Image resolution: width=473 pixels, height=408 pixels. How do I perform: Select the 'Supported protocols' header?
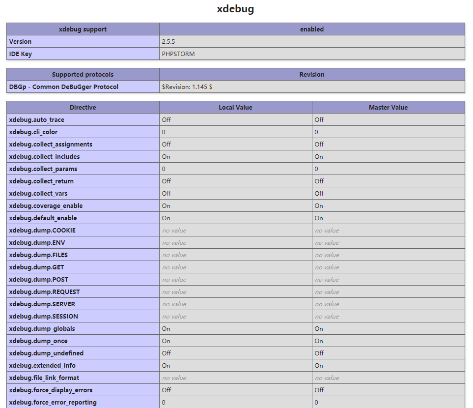(83, 75)
